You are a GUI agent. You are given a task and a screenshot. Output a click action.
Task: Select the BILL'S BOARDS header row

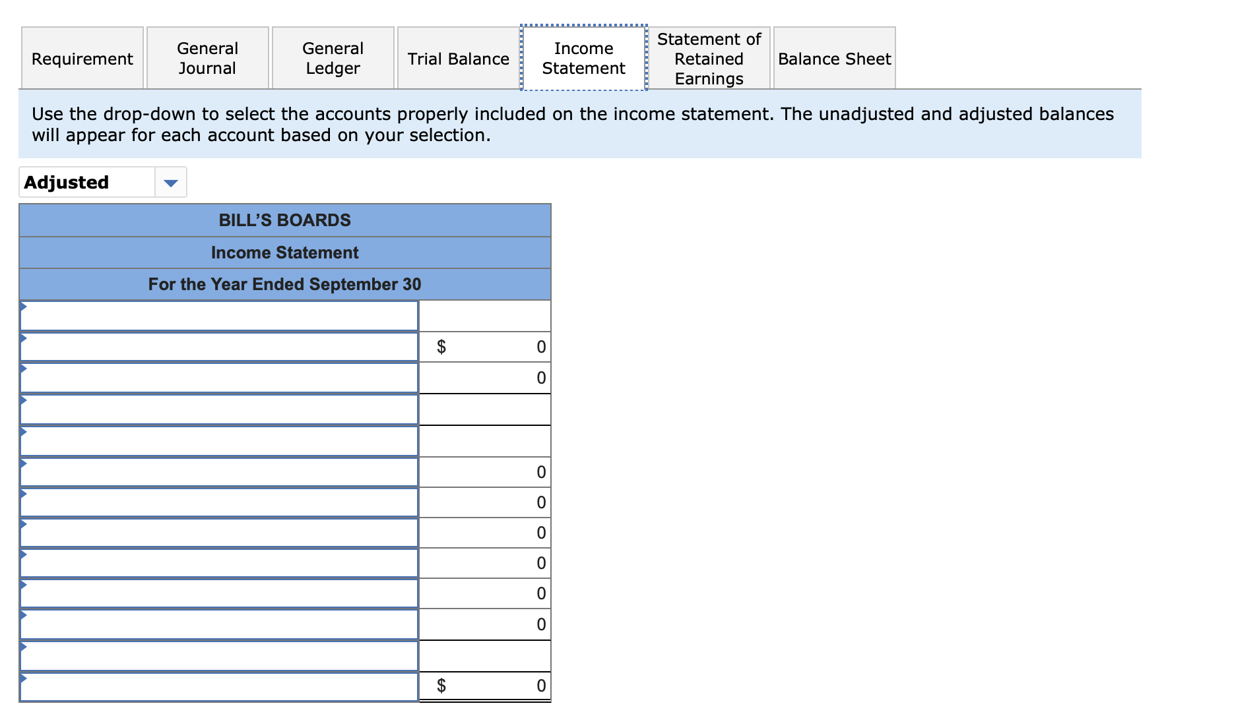pyautogui.click(x=284, y=220)
